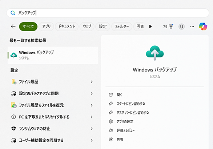The image size is (213, 149).
Task: Expand the ユーザー補助設定を同期する chevron
Action: [92, 140]
